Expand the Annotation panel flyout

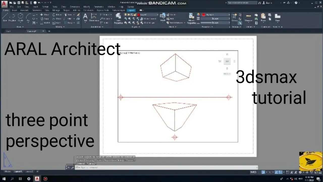[97, 27]
